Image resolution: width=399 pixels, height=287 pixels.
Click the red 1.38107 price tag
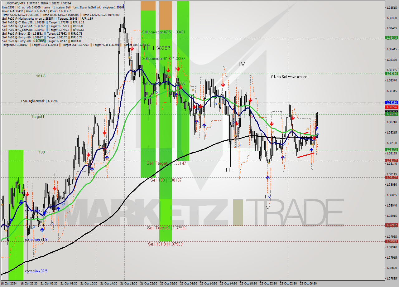392,177
